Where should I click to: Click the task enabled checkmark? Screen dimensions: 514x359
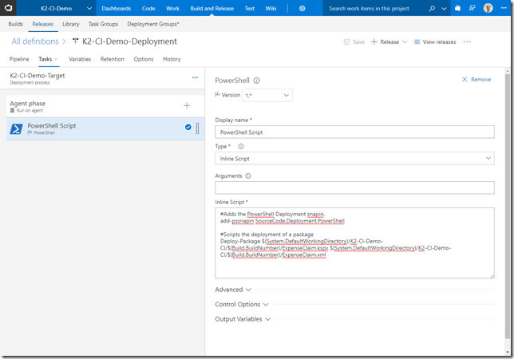(x=188, y=127)
